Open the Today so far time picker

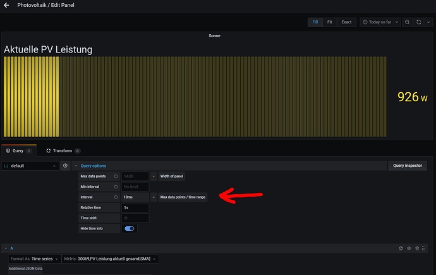[x=380, y=22]
